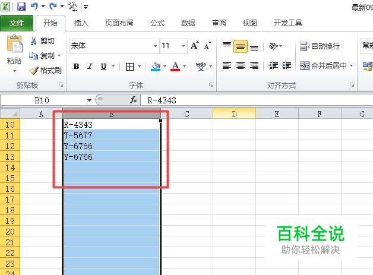Apply the fill color paint bucket

point(156,67)
